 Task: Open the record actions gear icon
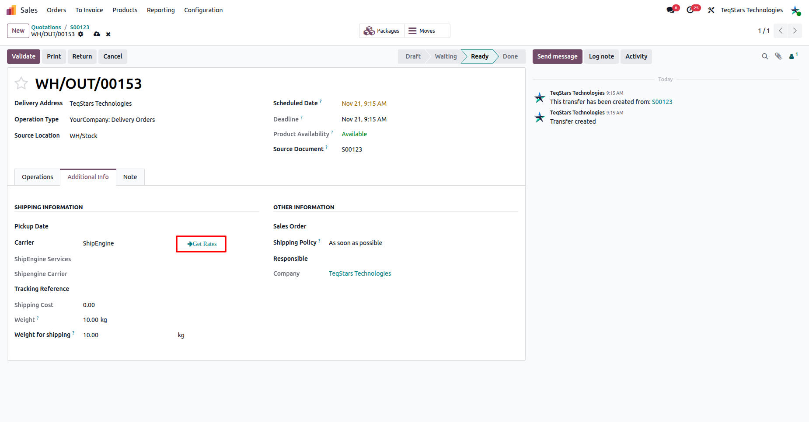pos(80,34)
